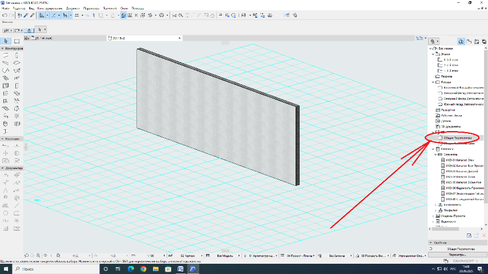488x274 pixels.
Task: Select Разрезы in Navigator tree
Action: (x=446, y=76)
